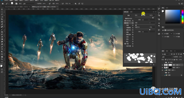Click the X position field in Properties
This screenshot has height=98, width=184.
pyautogui.click(x=167, y=37)
